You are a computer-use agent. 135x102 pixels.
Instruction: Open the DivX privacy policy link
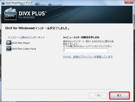click(x=88, y=57)
